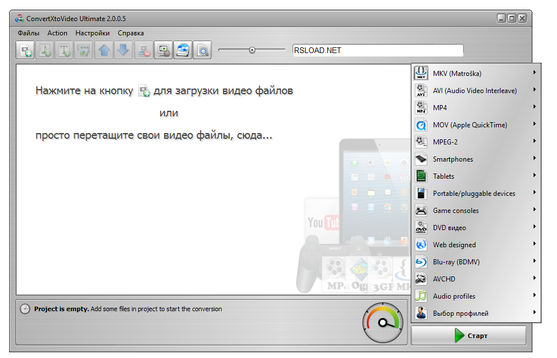557x358 pixels.
Task: Open the Action menu
Action: tap(57, 33)
